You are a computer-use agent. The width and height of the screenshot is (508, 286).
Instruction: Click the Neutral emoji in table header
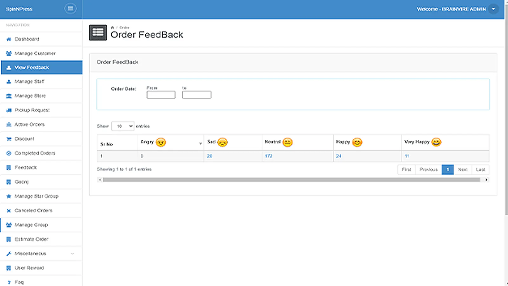coord(287,142)
